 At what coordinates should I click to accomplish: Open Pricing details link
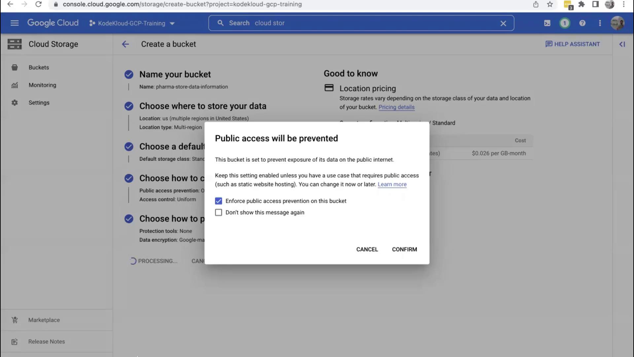point(396,107)
